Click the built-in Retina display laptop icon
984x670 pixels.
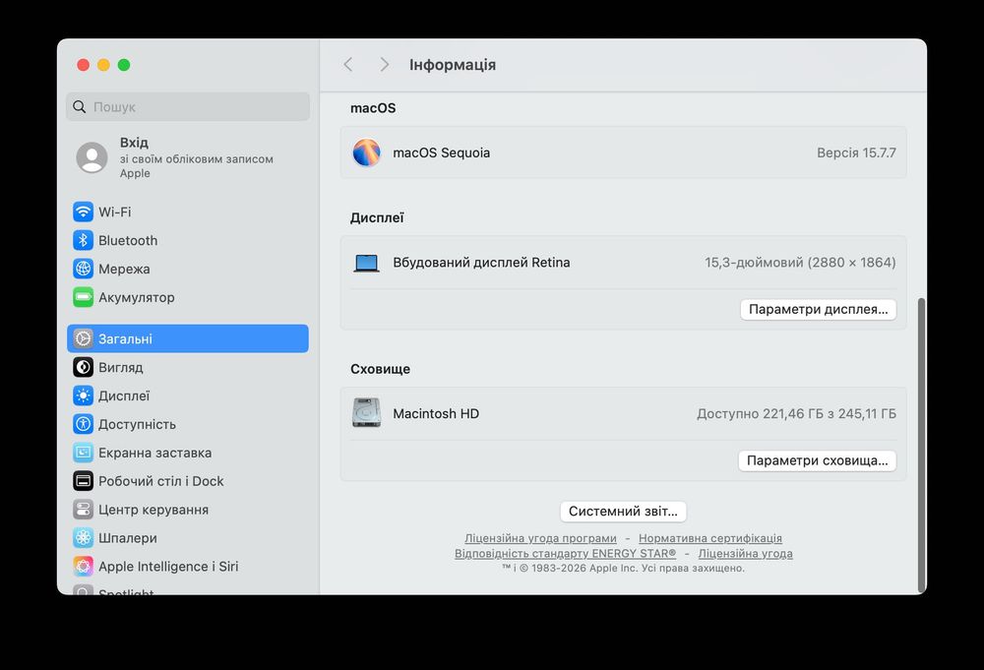point(366,263)
